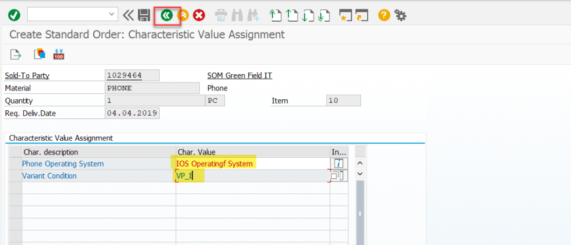Click the table scroll up arrow
Screen dimensions: 571x245
coord(360,163)
